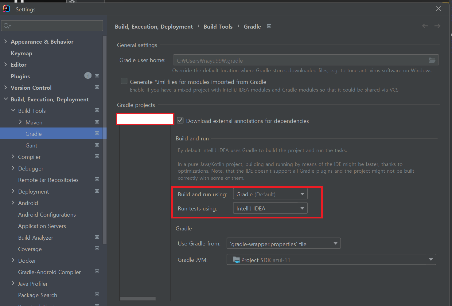Open the Build and run using dropdown

pyautogui.click(x=270, y=194)
